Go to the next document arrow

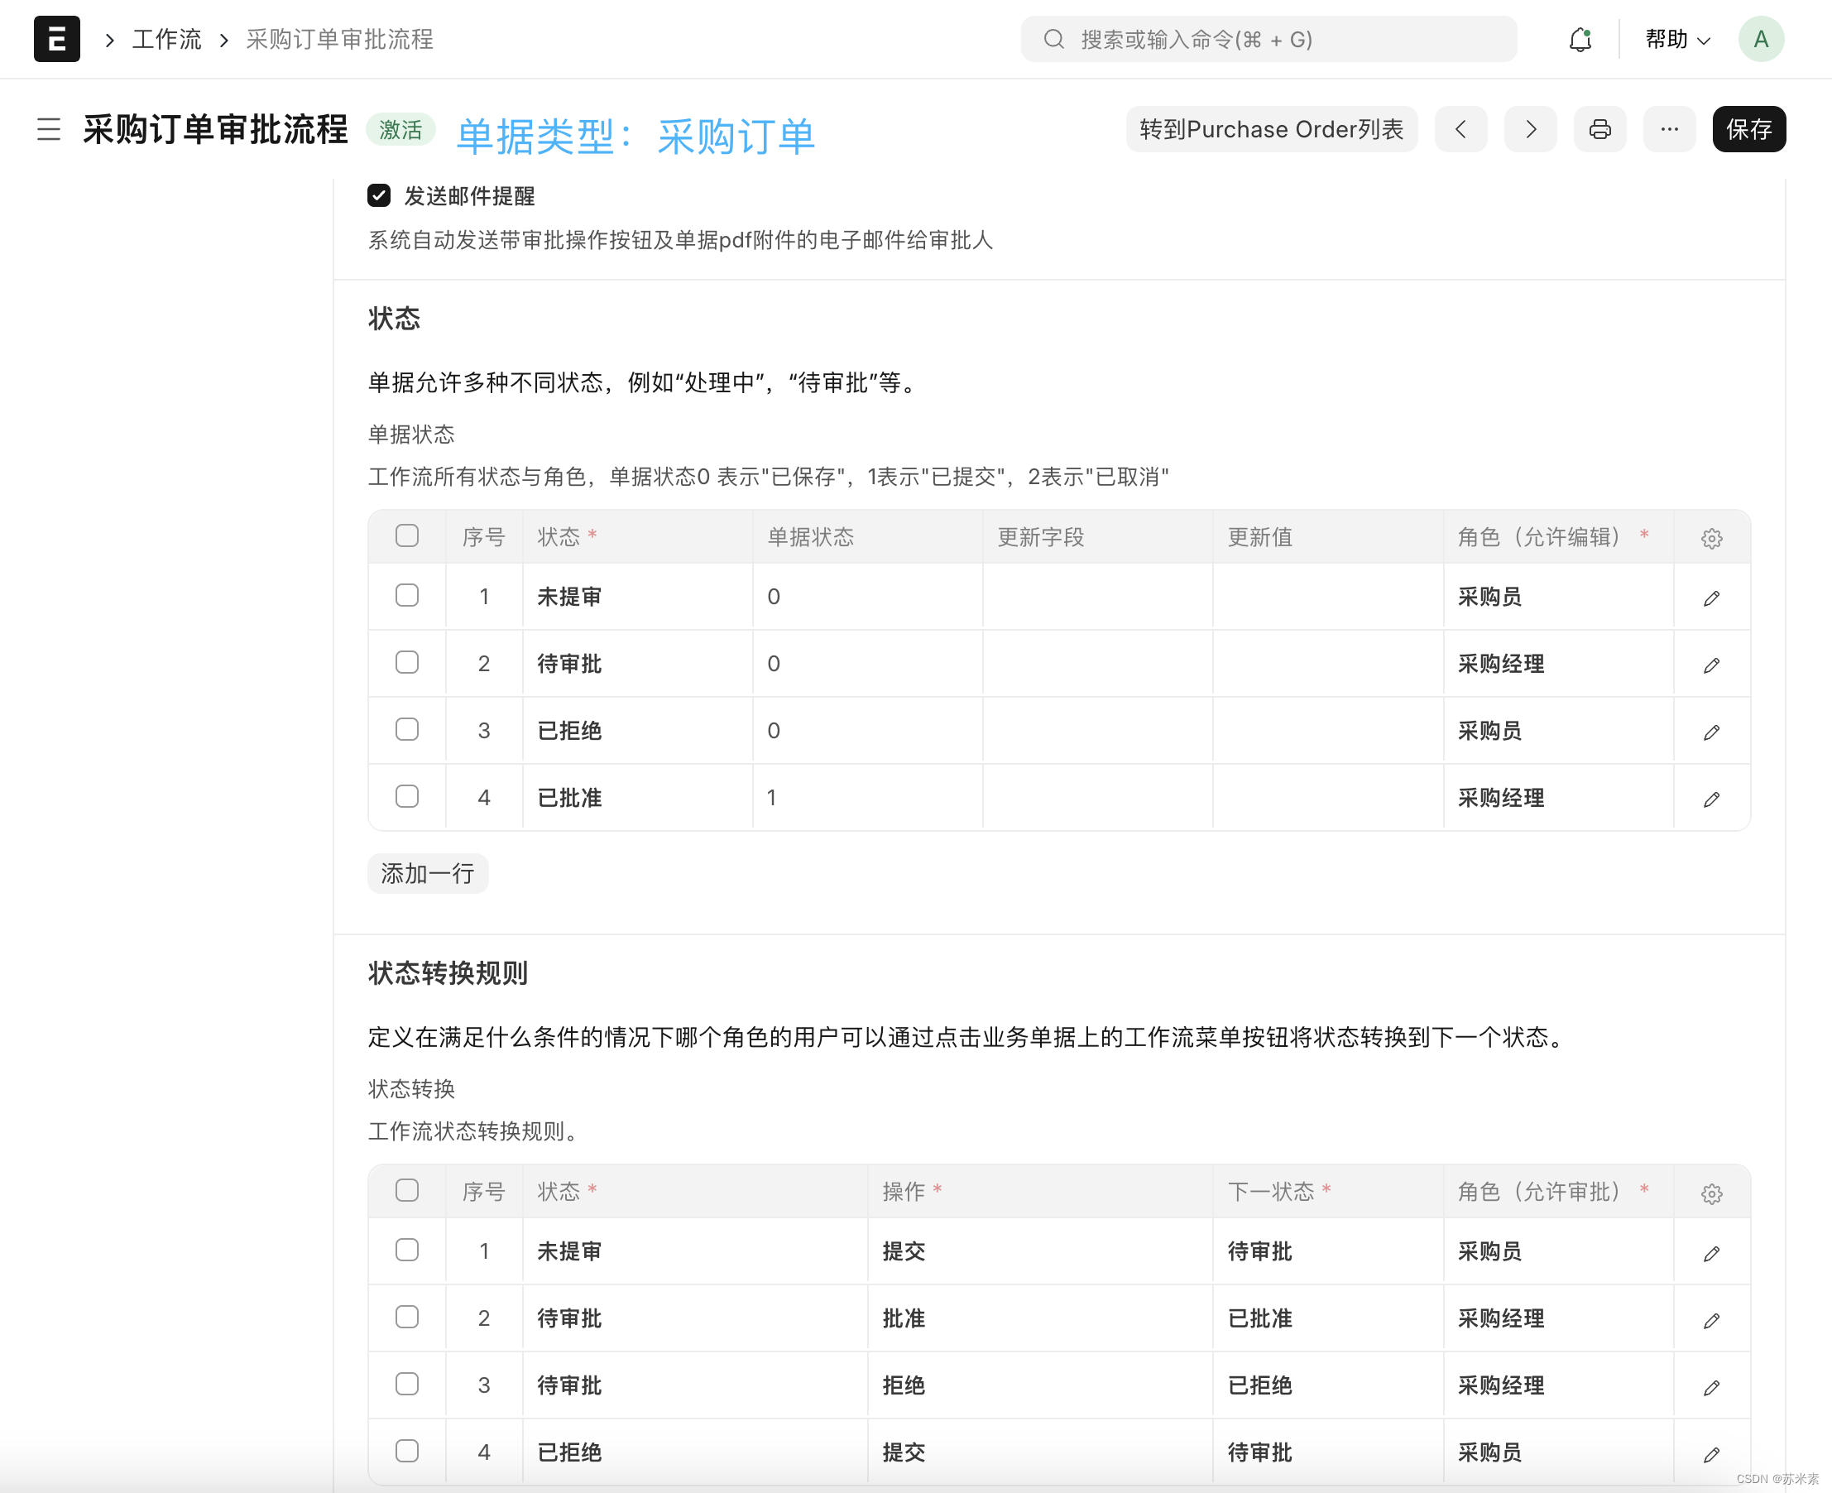click(x=1530, y=129)
